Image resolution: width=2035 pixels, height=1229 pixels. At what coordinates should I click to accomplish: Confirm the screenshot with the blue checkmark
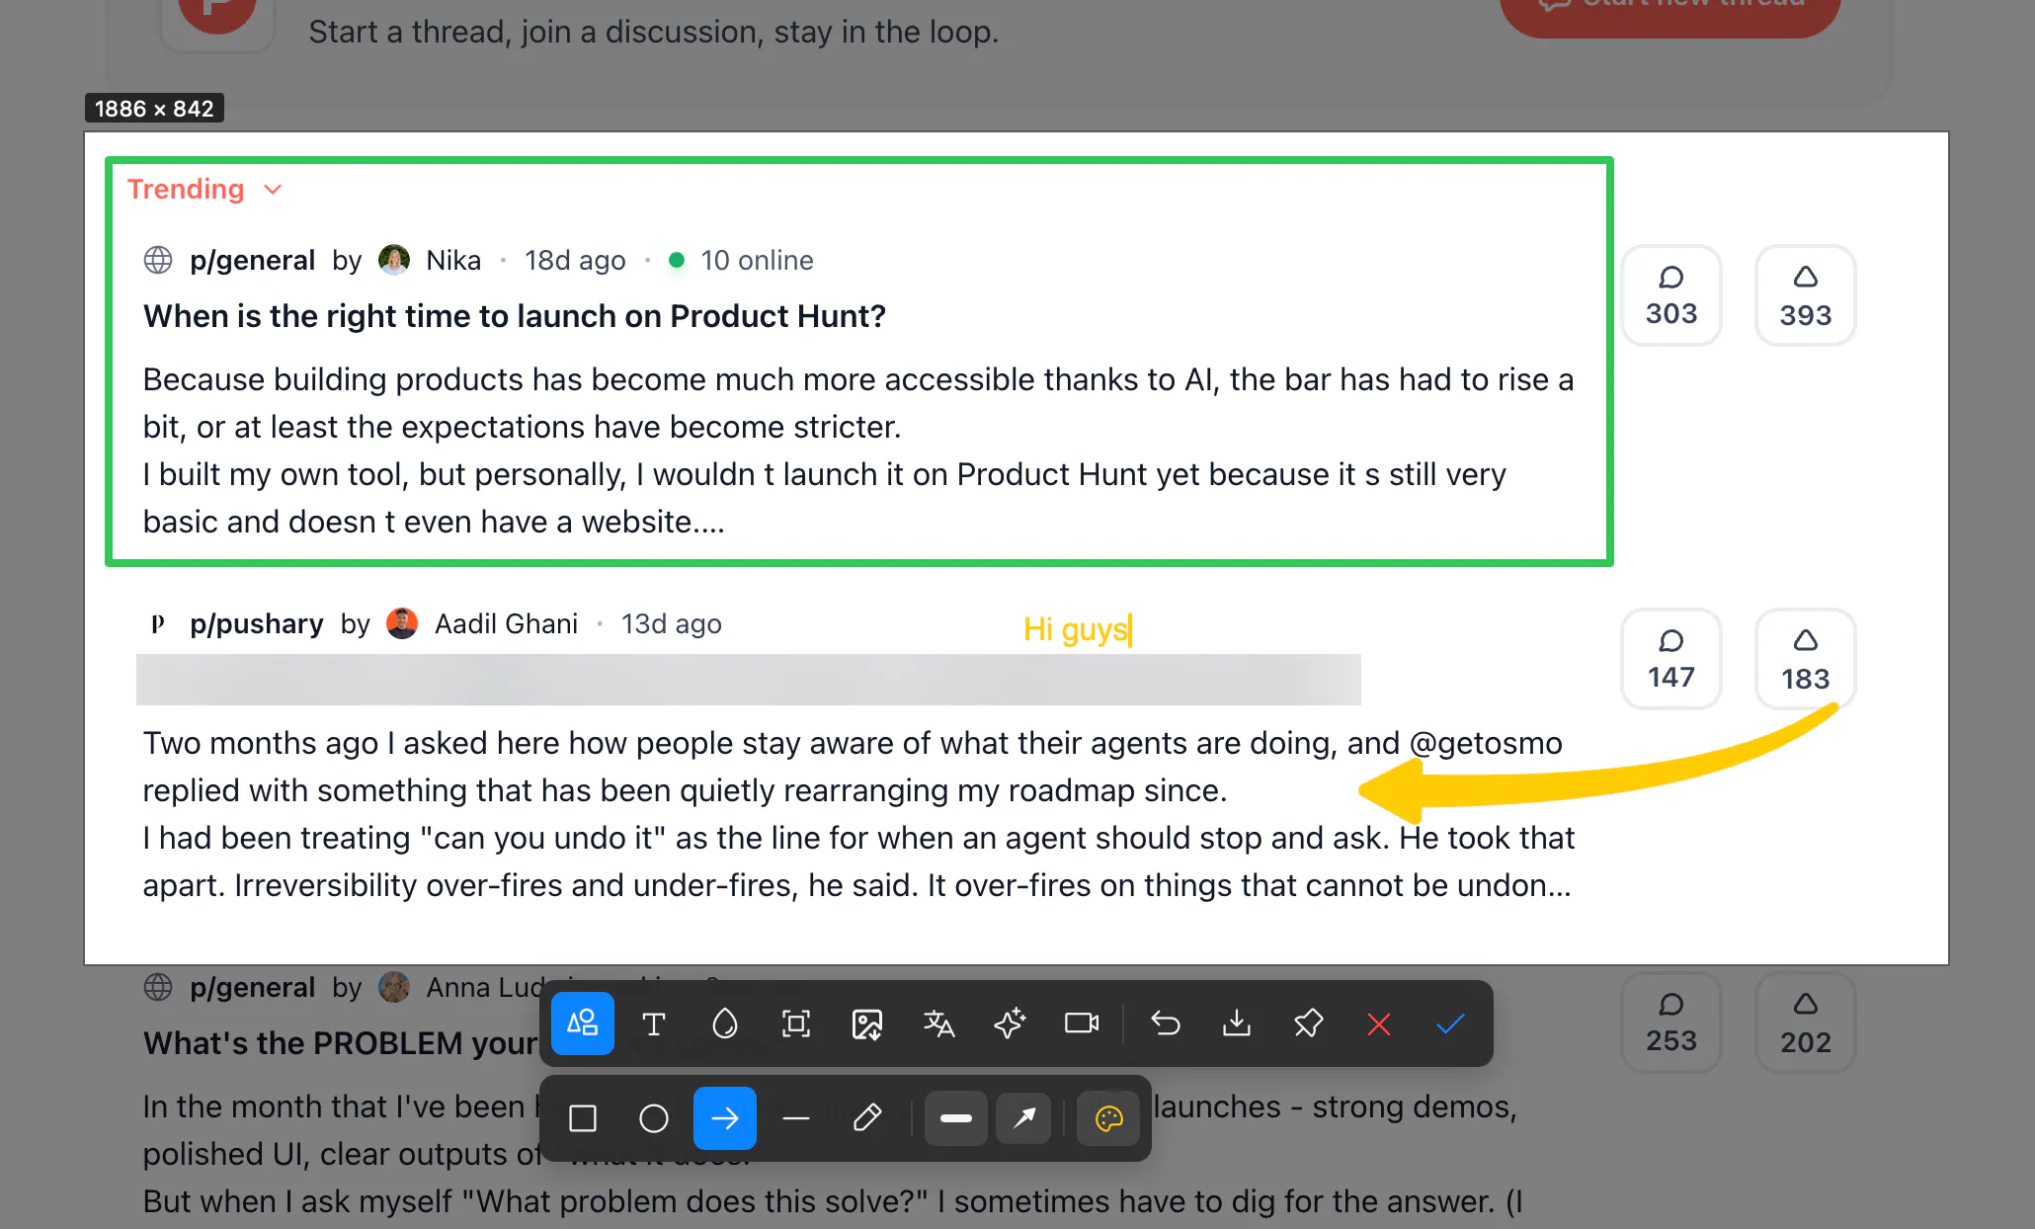1450,1024
